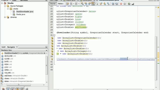Image resolution: width=160 pixels, height=90 pixels.
Task: Toggle Show Fields filter in Navigator
Action: click(x=8, y=89)
